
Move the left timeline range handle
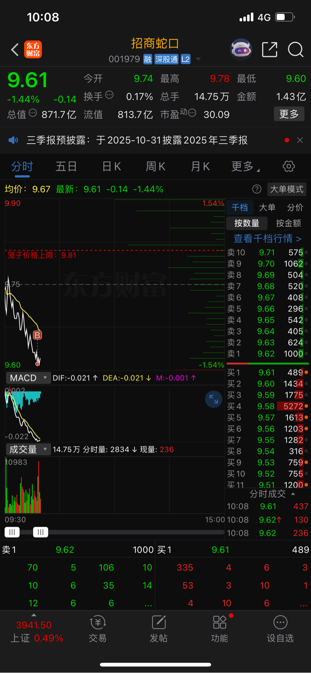pos(12,532)
